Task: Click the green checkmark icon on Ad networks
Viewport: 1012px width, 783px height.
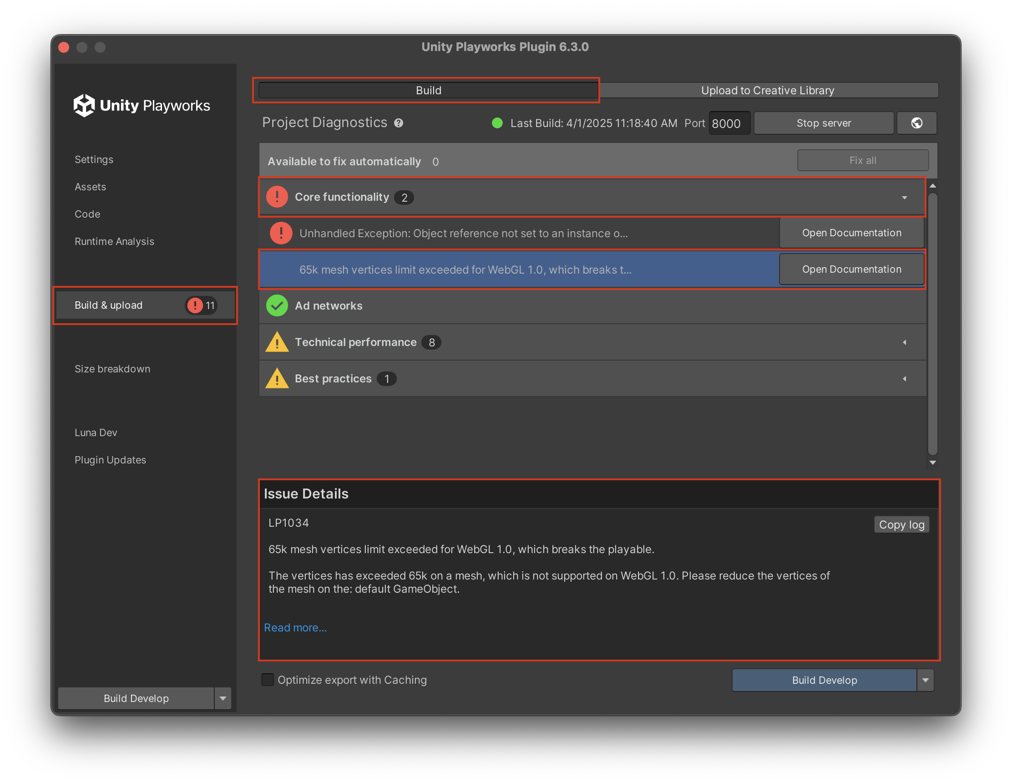Action: click(277, 305)
